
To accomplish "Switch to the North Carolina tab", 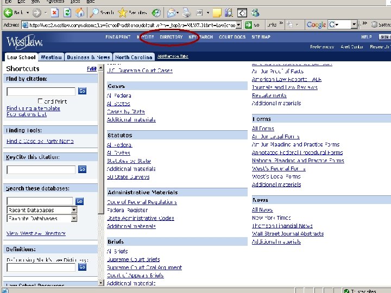I will coord(134,58).
